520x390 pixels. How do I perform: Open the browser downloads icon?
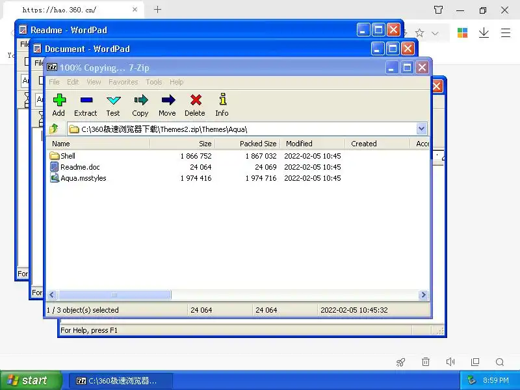point(484,33)
